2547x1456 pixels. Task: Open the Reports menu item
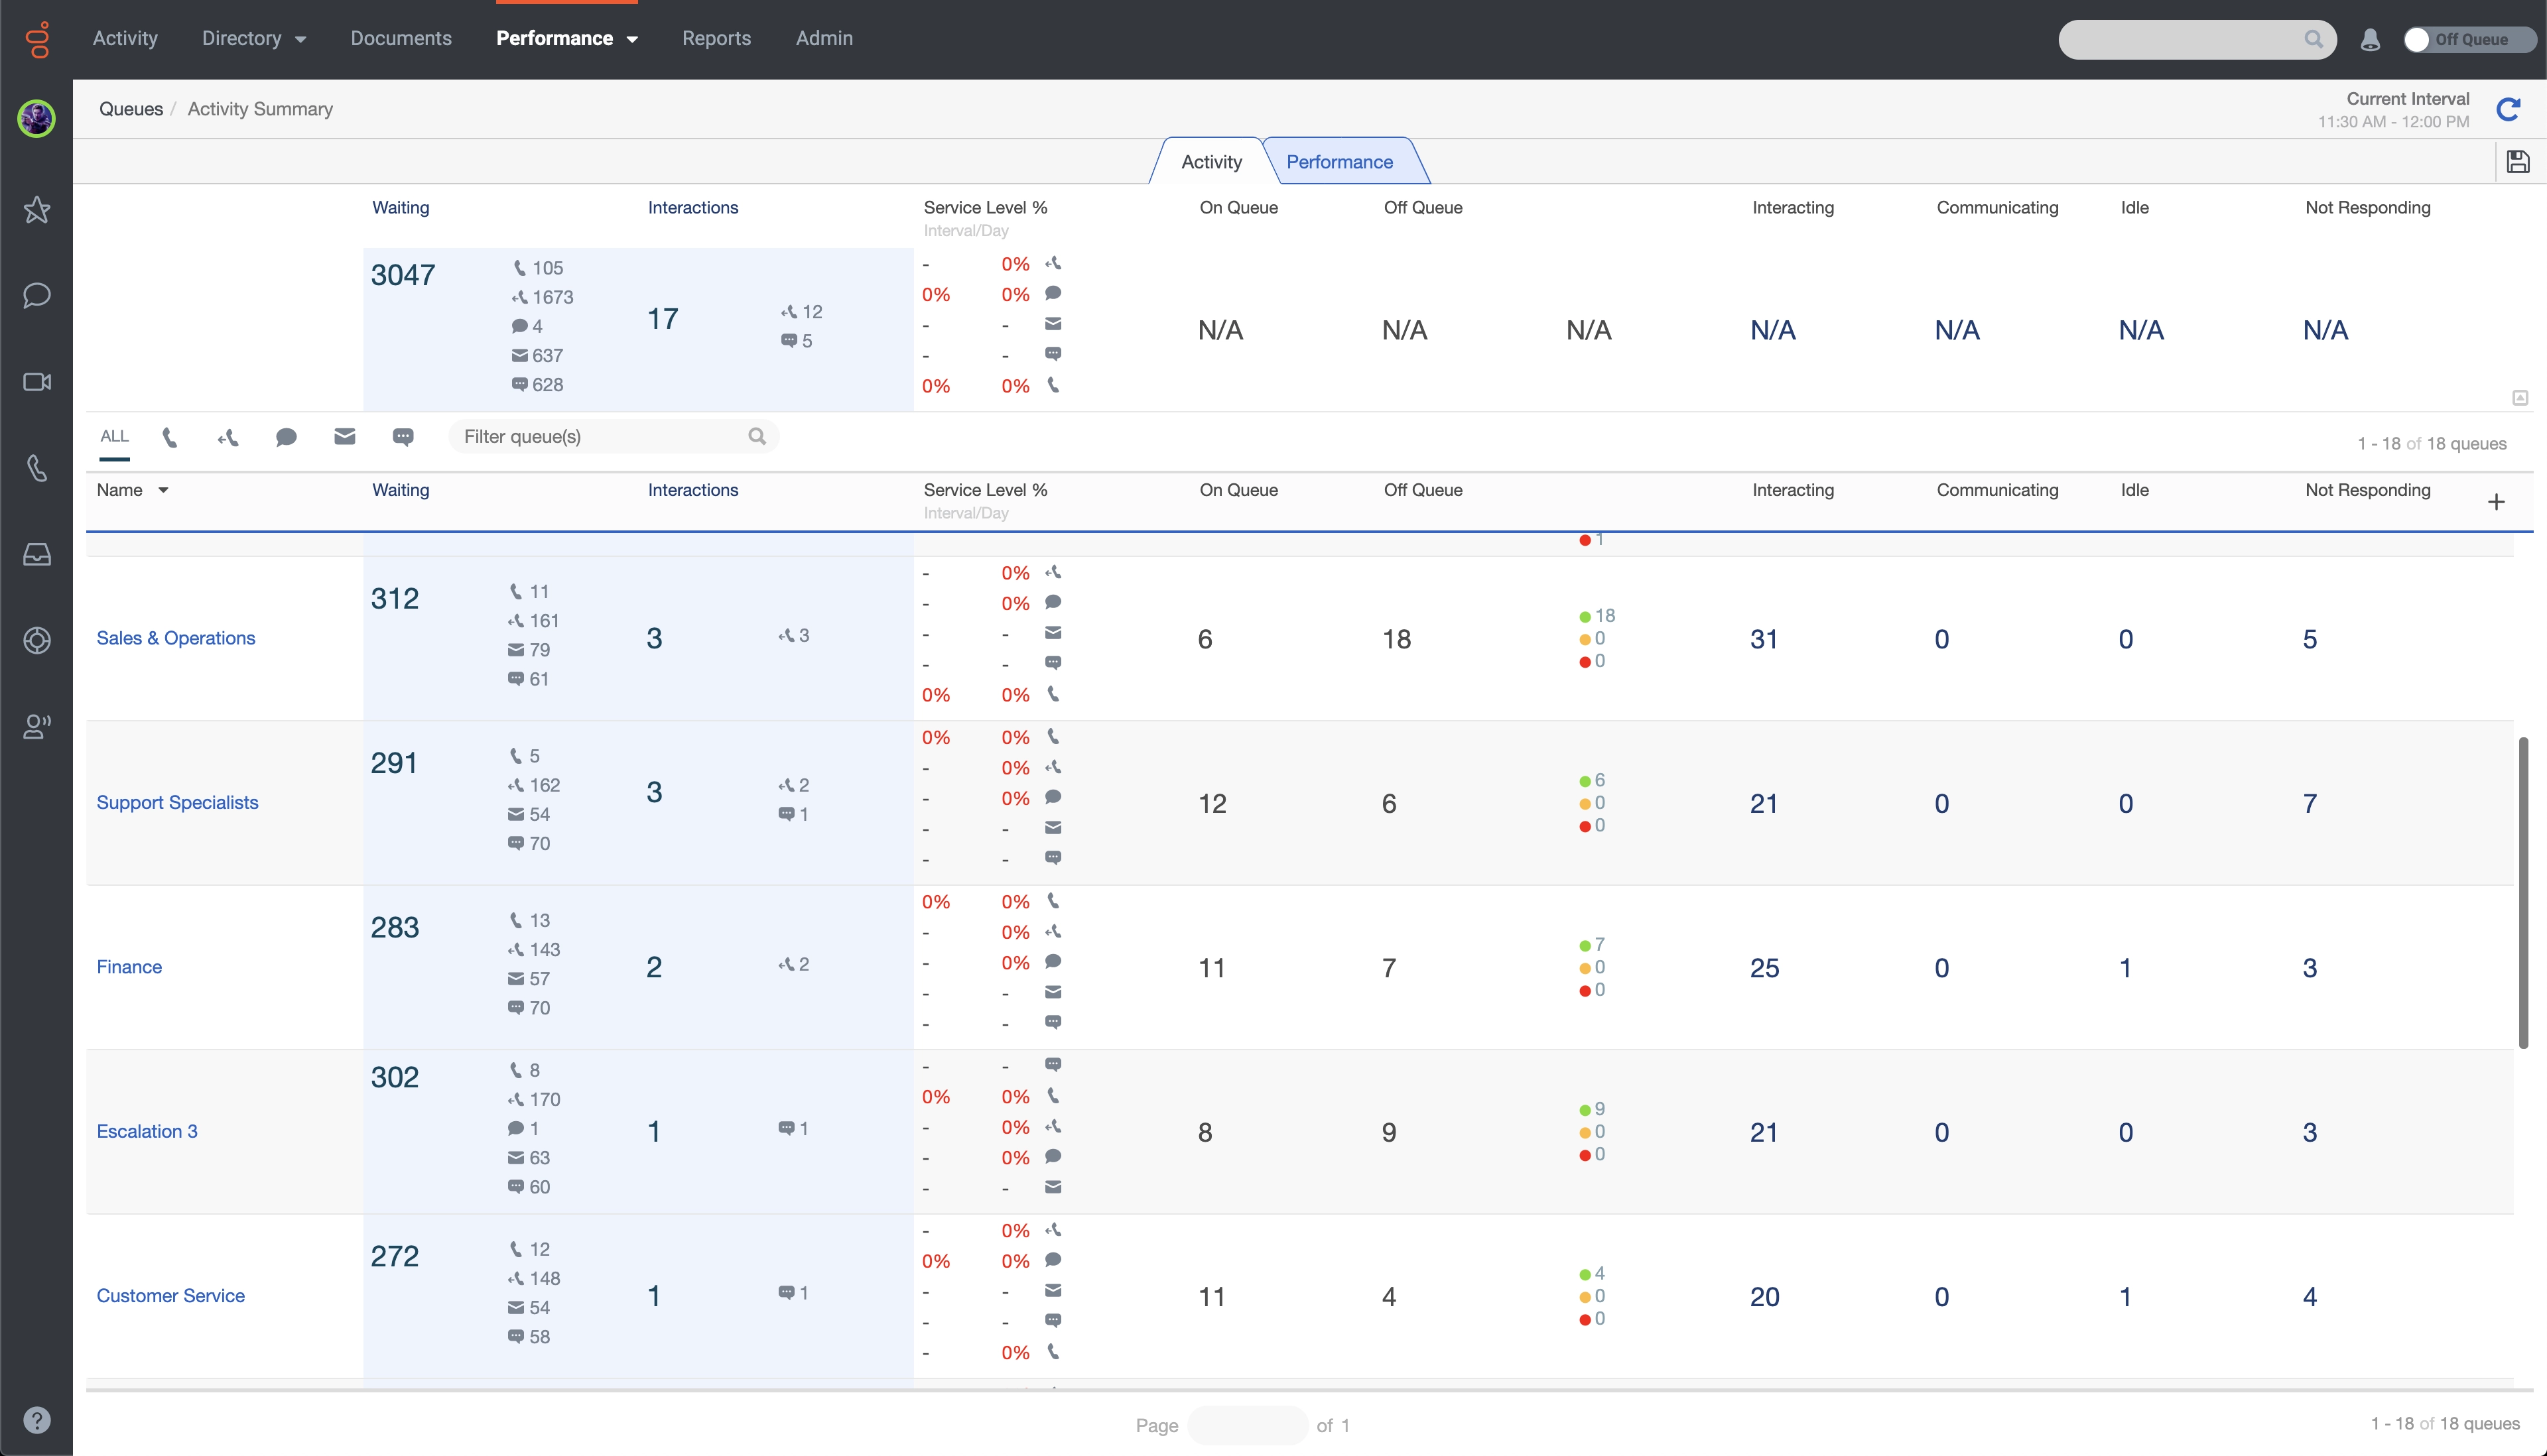tap(715, 38)
